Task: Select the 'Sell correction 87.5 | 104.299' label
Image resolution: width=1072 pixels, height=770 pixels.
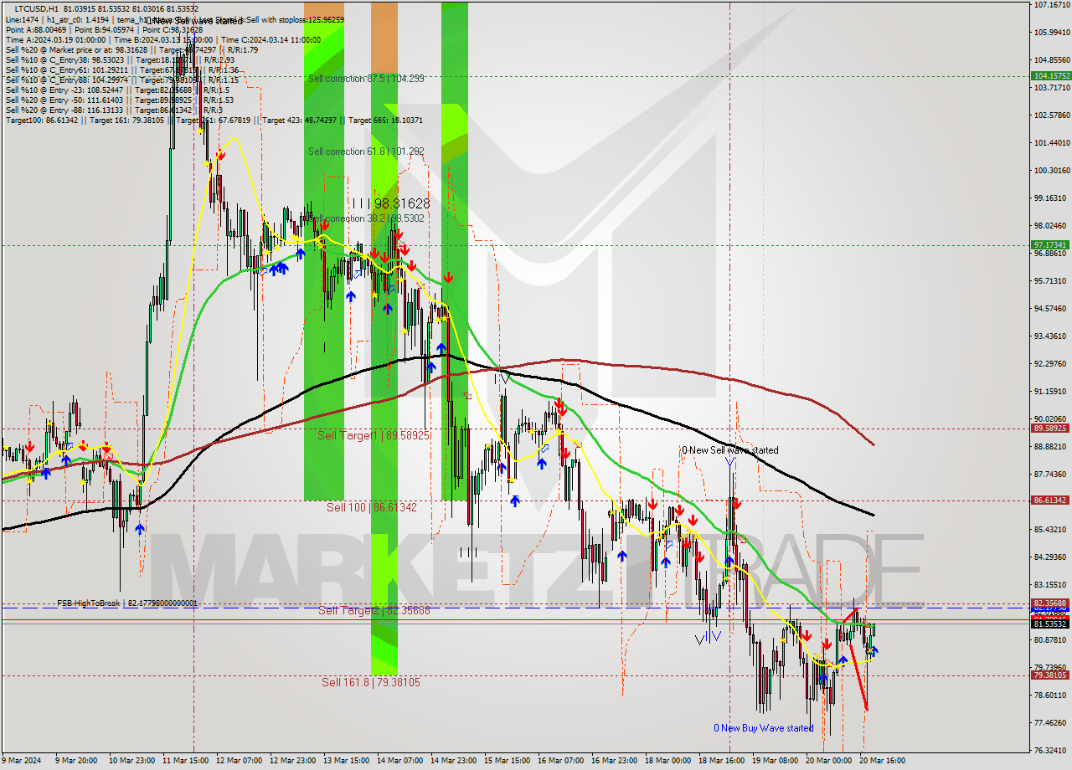Action: (366, 79)
